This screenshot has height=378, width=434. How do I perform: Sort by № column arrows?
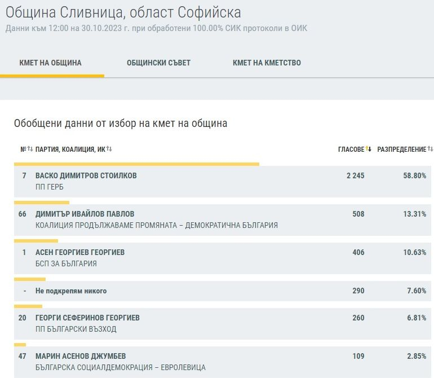[x=30, y=149]
